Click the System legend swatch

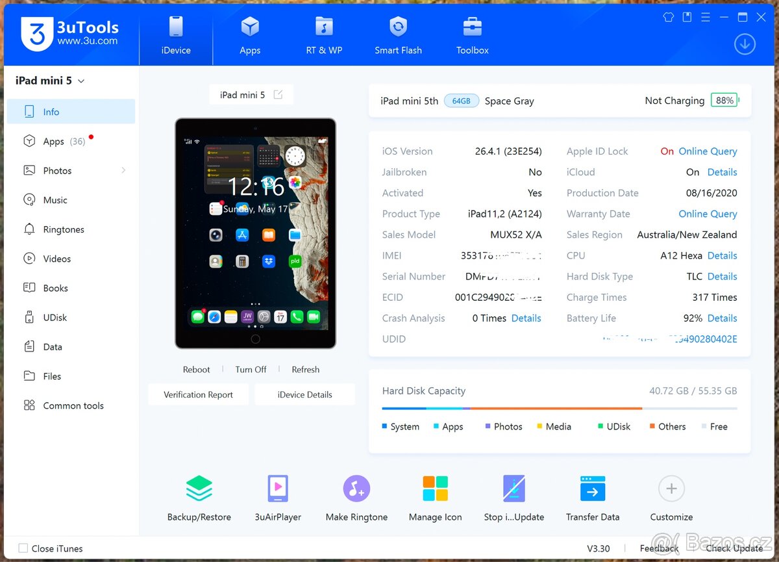(384, 426)
